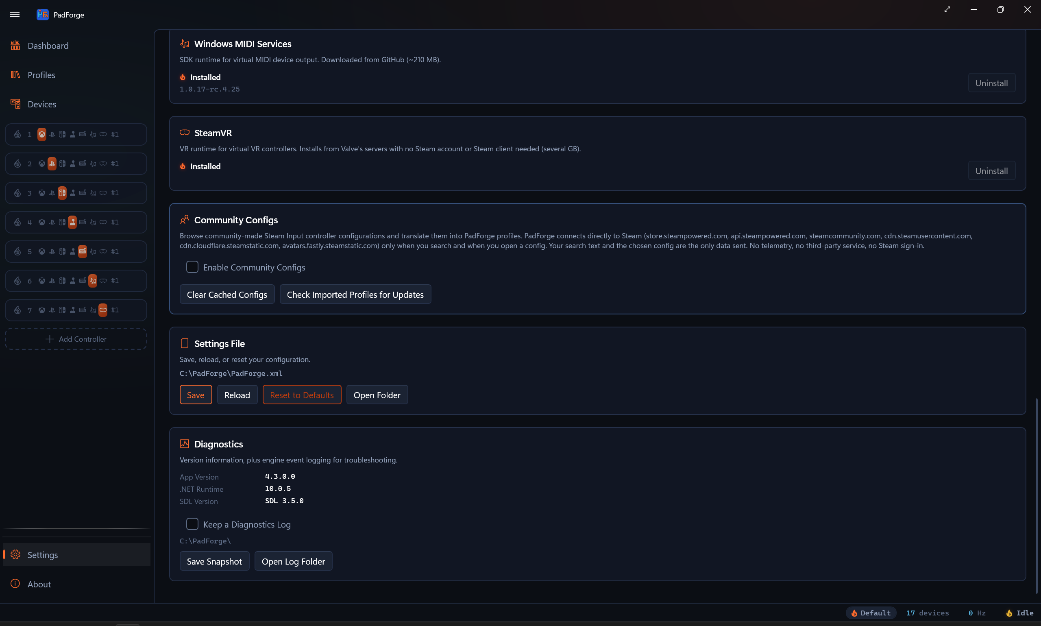1041x626 pixels.
Task: Click the #1 slot label on controller 6
Action: coord(115,281)
